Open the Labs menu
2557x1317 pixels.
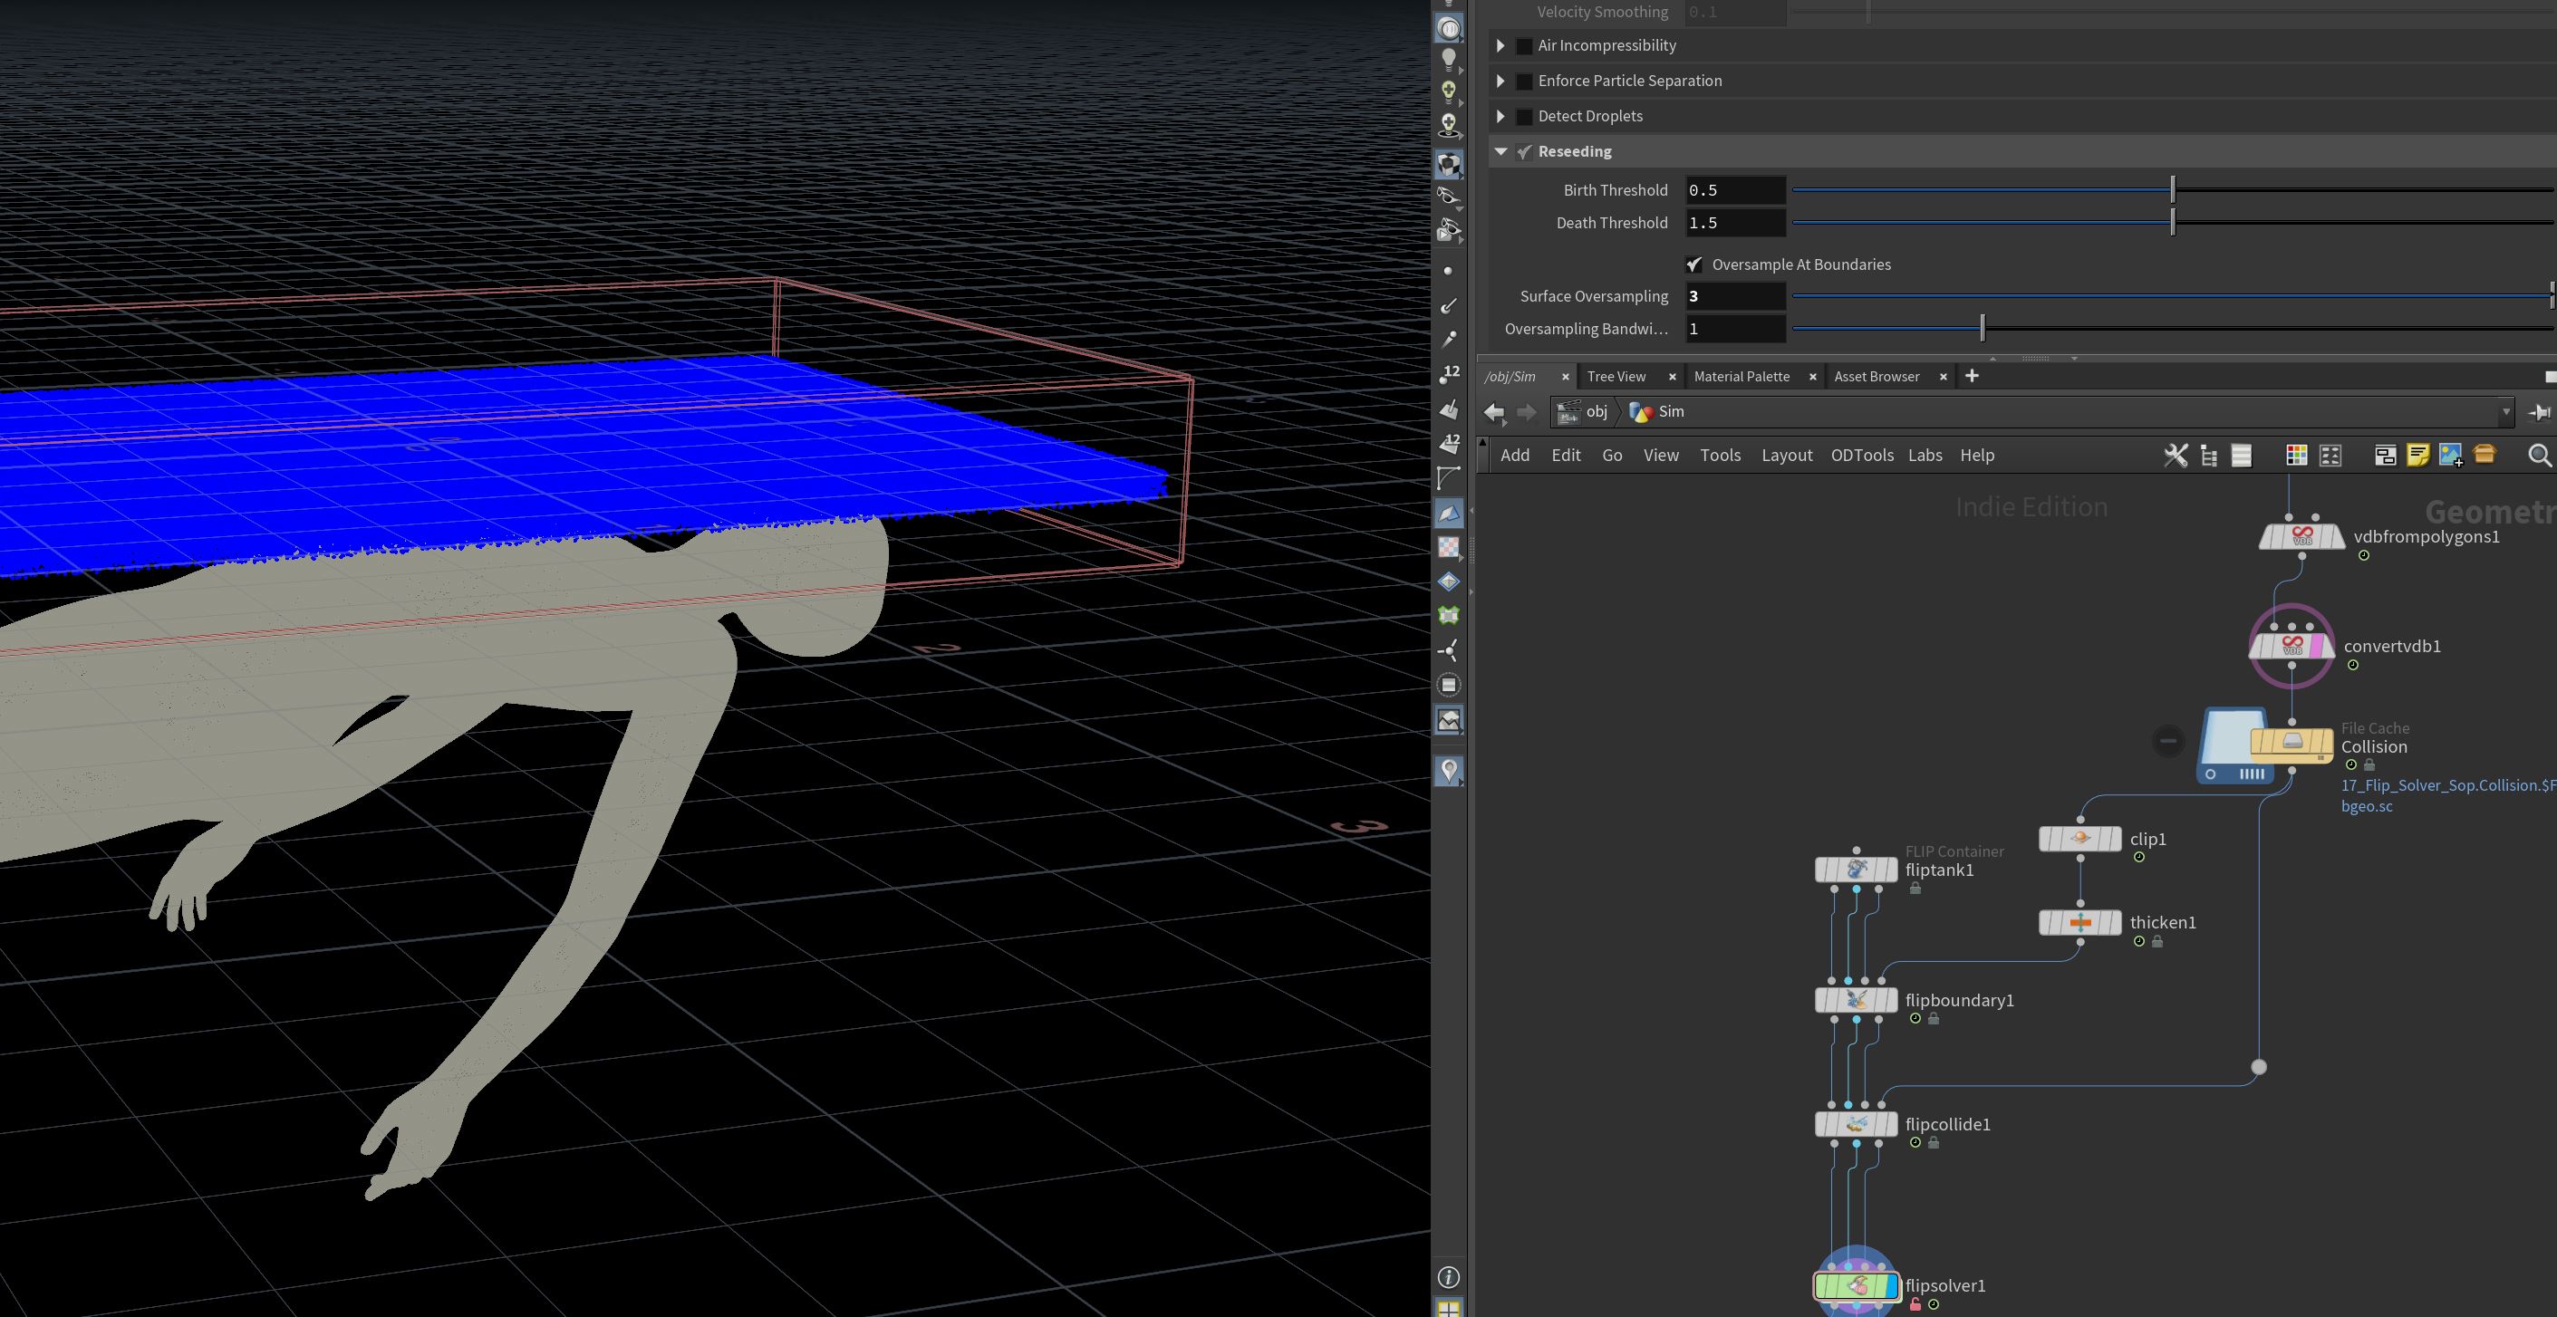(x=1925, y=456)
